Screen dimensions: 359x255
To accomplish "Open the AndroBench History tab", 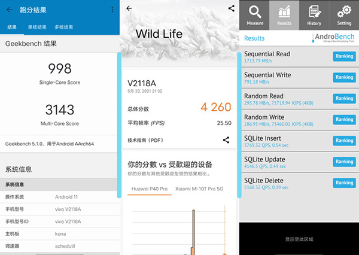I will (314, 14).
